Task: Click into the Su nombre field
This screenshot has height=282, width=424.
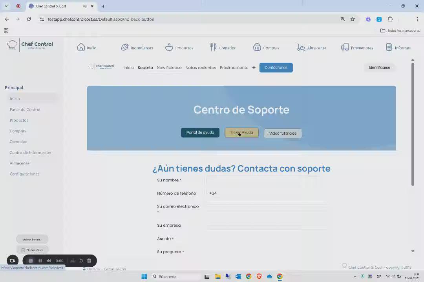Action: (266, 181)
